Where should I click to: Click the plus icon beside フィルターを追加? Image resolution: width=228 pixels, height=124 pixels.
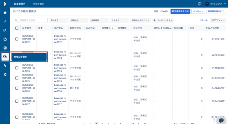(x=154, y=20)
